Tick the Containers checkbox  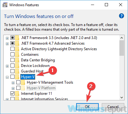(x=12, y=55)
